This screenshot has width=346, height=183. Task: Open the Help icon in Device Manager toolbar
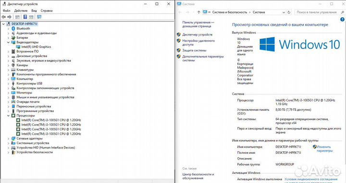pyautogui.click(x=25, y=17)
